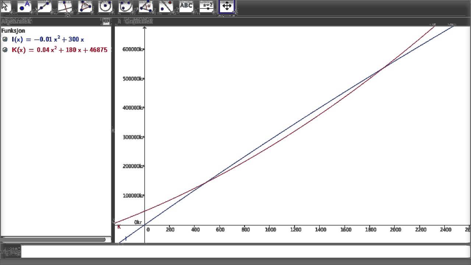Click the 500000kr y-axis label
Viewport: 471px width, 265px height.
pos(133,78)
